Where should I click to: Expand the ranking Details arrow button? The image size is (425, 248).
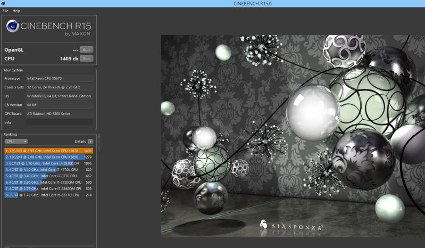click(90, 142)
